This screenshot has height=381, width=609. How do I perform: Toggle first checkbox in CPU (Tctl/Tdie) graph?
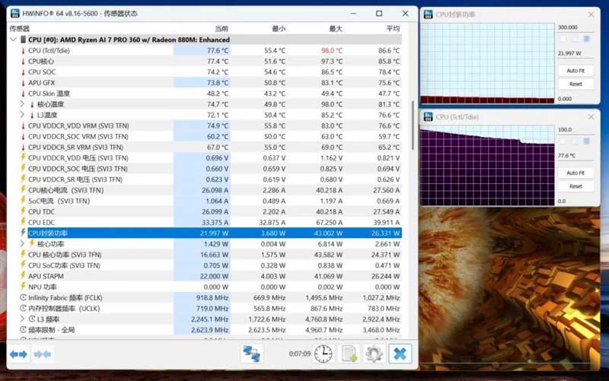(563, 141)
